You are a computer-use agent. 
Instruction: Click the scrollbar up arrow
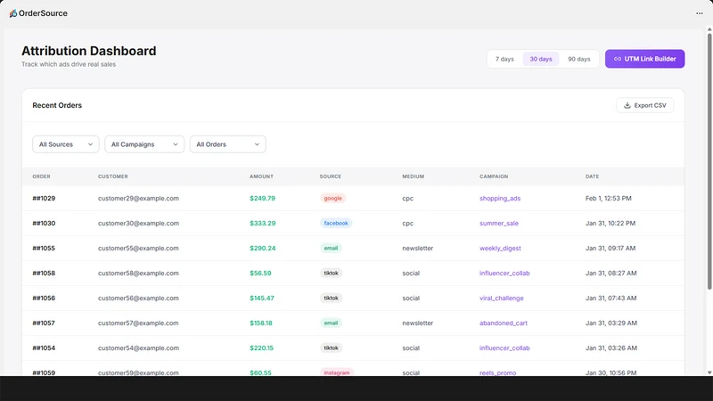click(x=709, y=29)
